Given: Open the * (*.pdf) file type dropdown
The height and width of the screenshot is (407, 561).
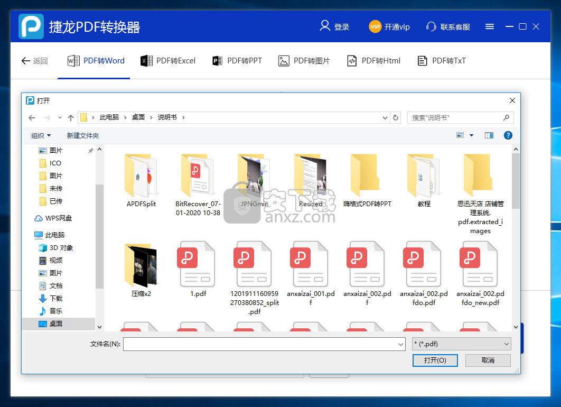Looking at the screenshot, I should click(462, 344).
